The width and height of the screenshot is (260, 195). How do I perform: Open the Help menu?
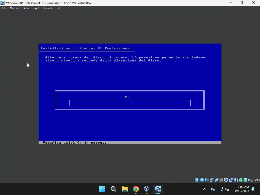coord(58,8)
